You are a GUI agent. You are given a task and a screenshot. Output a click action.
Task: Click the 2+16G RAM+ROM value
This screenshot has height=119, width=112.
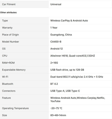click(x=54, y=63)
